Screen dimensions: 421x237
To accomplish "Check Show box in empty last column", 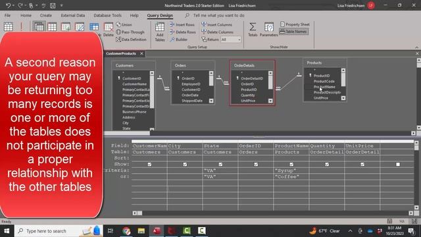I will tap(398, 164).
